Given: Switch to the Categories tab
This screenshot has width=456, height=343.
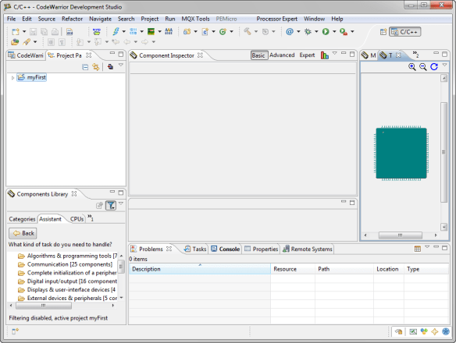Looking at the screenshot, I should pyautogui.click(x=22, y=219).
